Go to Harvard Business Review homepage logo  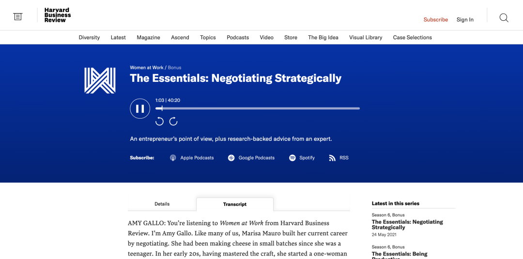tap(57, 15)
